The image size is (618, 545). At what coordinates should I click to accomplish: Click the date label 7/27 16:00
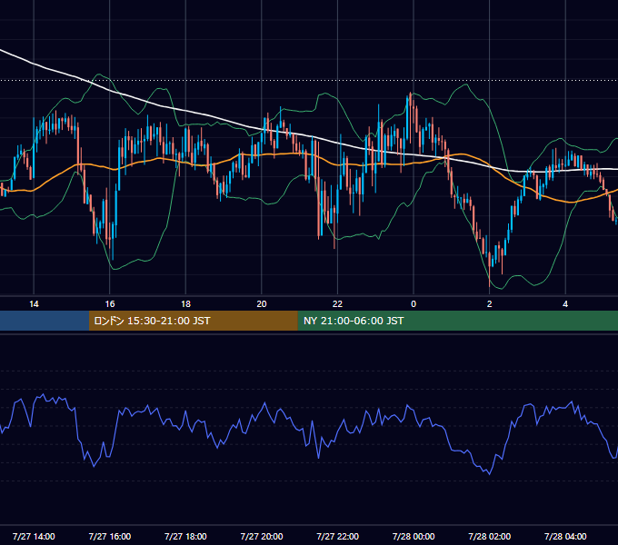pos(110,536)
